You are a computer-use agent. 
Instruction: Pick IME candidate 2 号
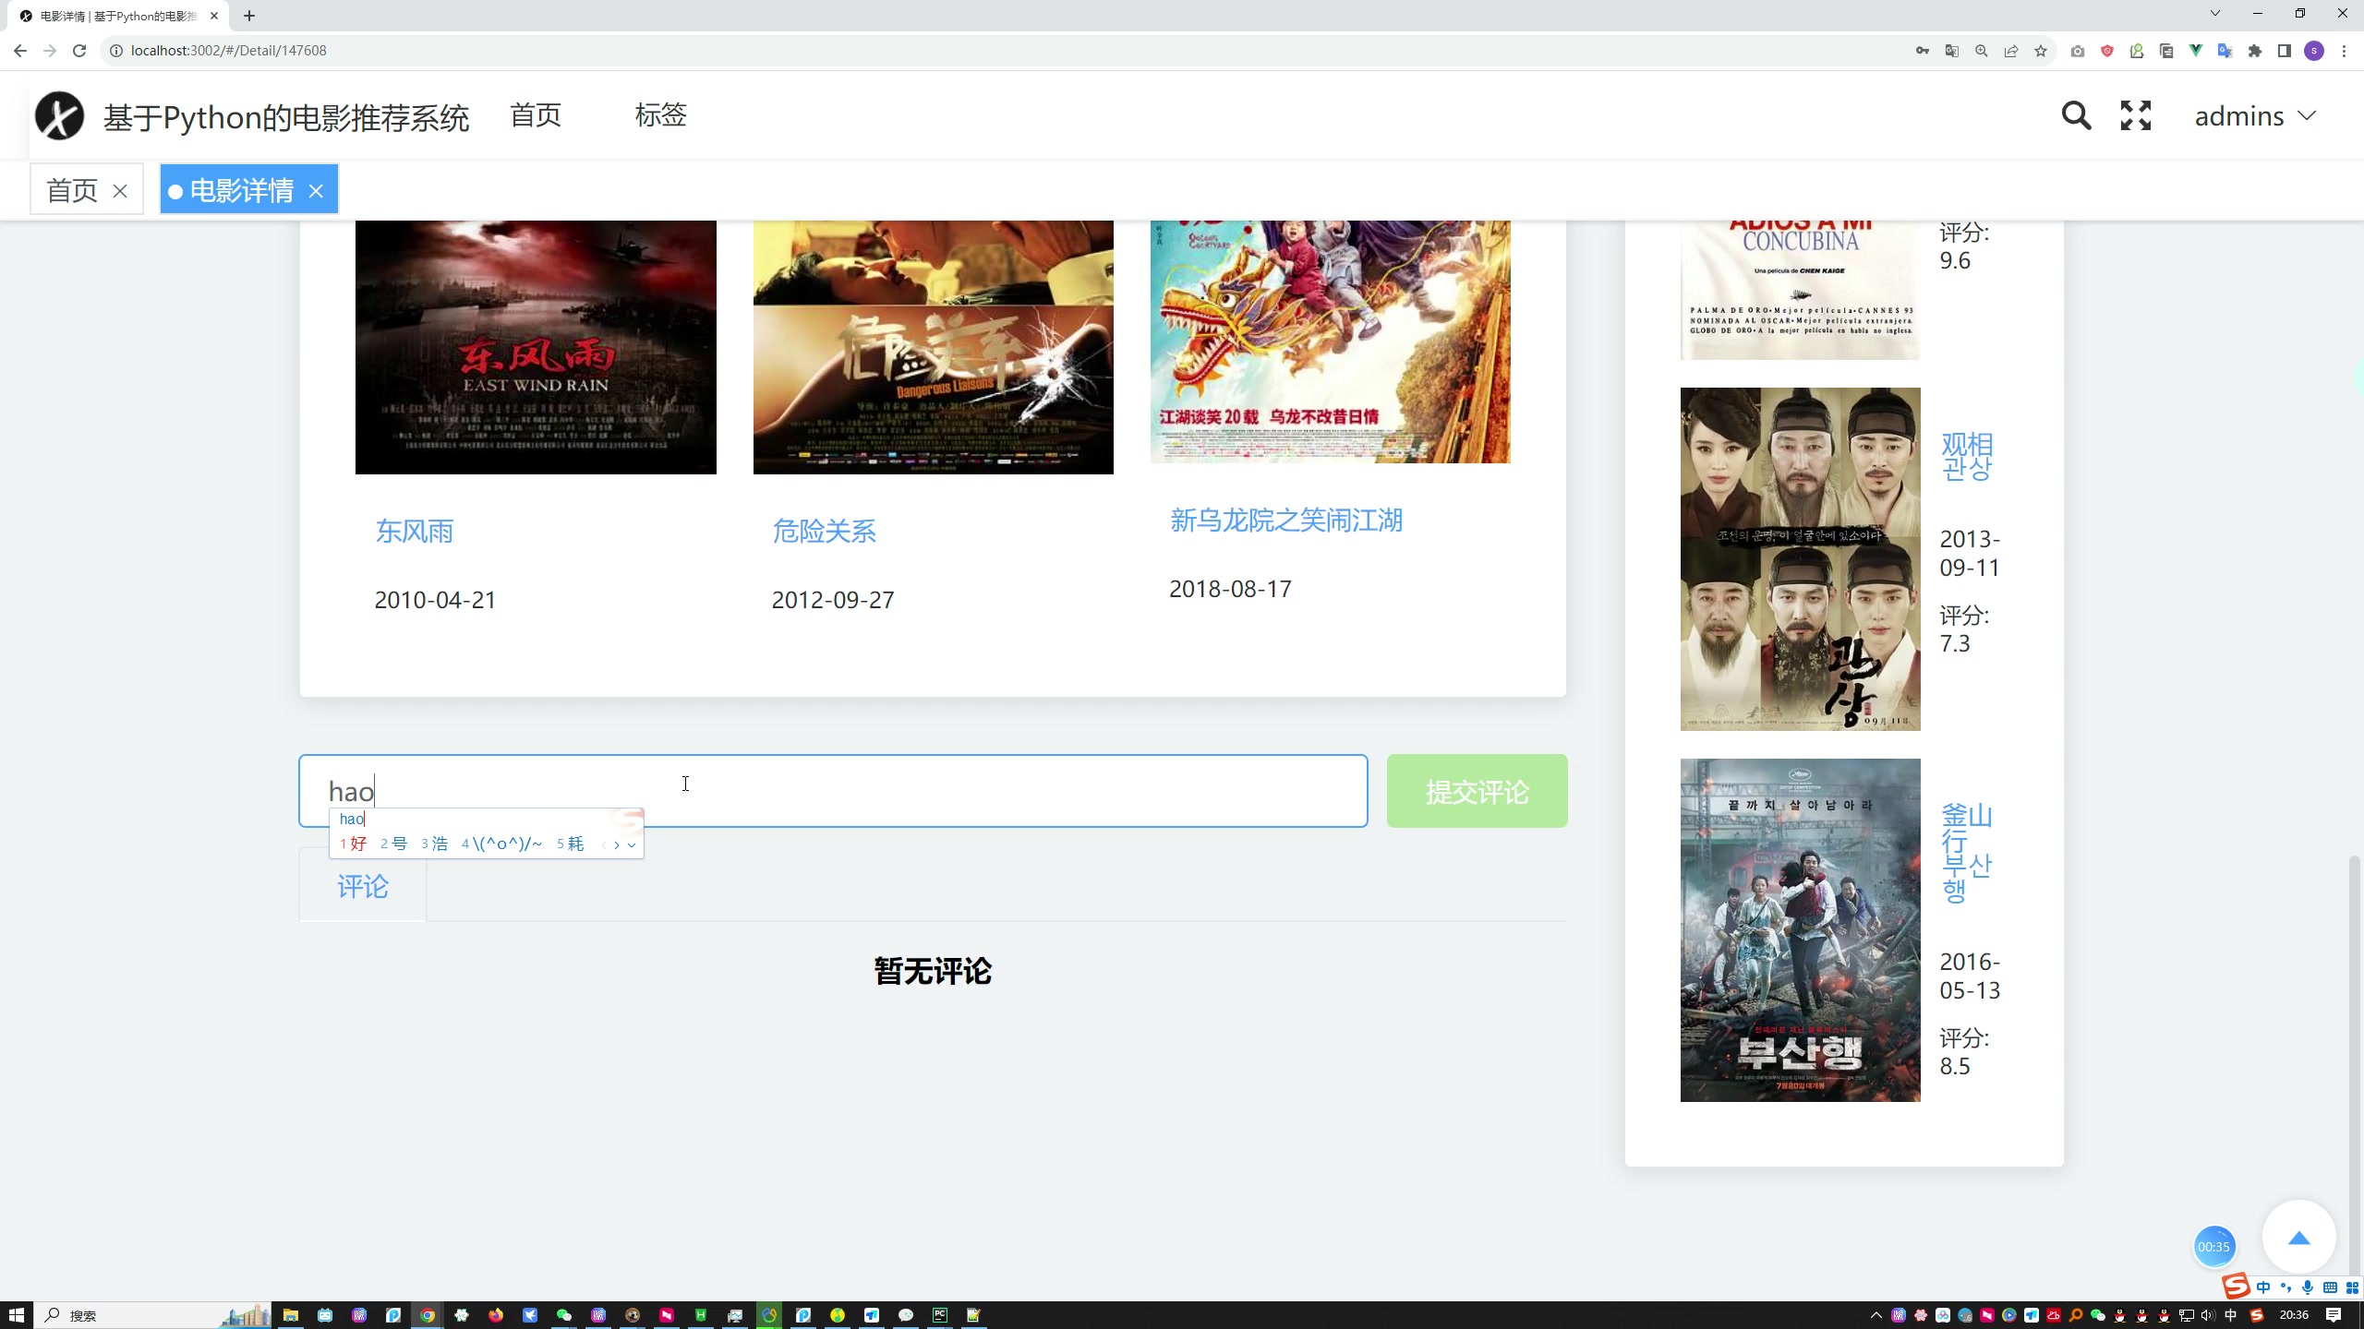[x=393, y=844]
